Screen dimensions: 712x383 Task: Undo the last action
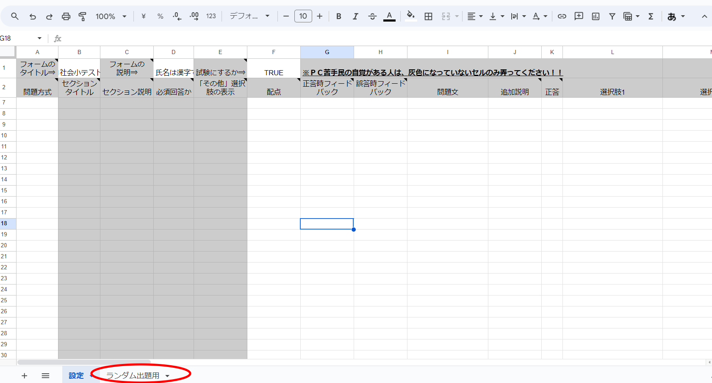click(x=33, y=16)
